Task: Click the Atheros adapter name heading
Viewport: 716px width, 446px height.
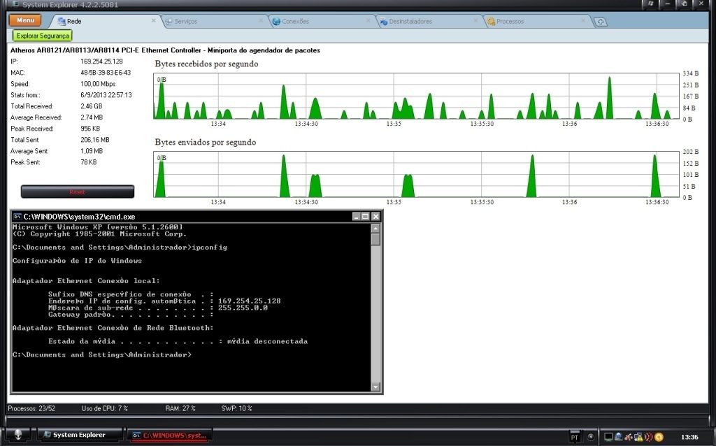Action: 165,50
